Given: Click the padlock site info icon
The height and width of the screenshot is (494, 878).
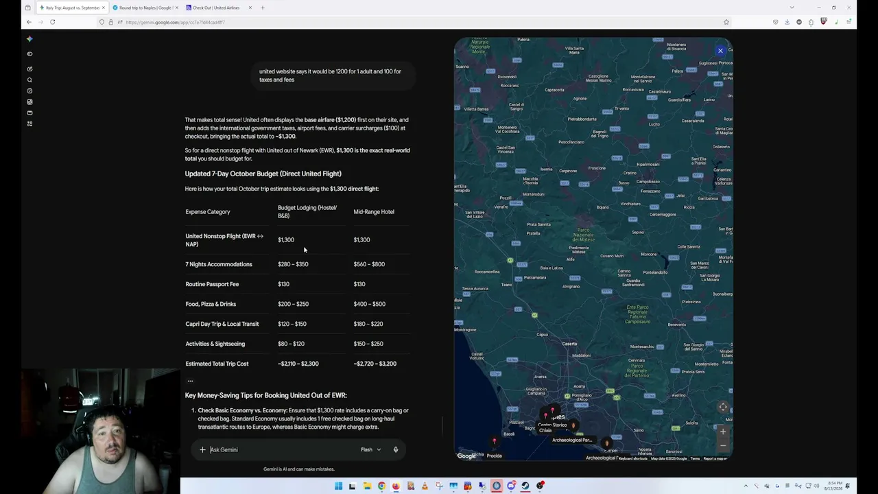Looking at the screenshot, I should point(110,22).
